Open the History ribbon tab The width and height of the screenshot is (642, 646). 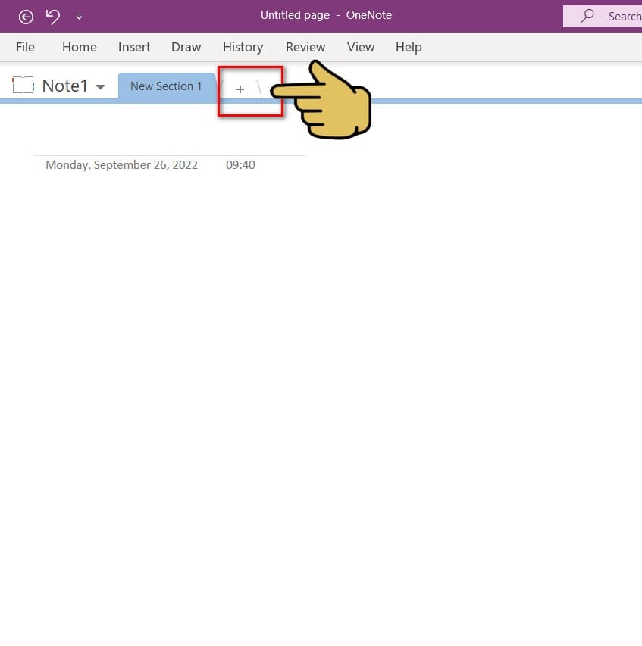click(x=243, y=47)
